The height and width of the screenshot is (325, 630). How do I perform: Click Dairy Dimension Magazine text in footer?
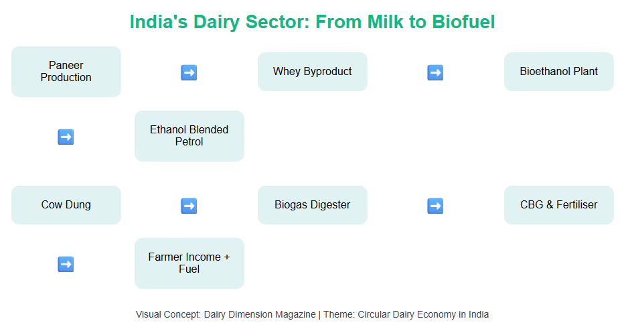(260, 314)
